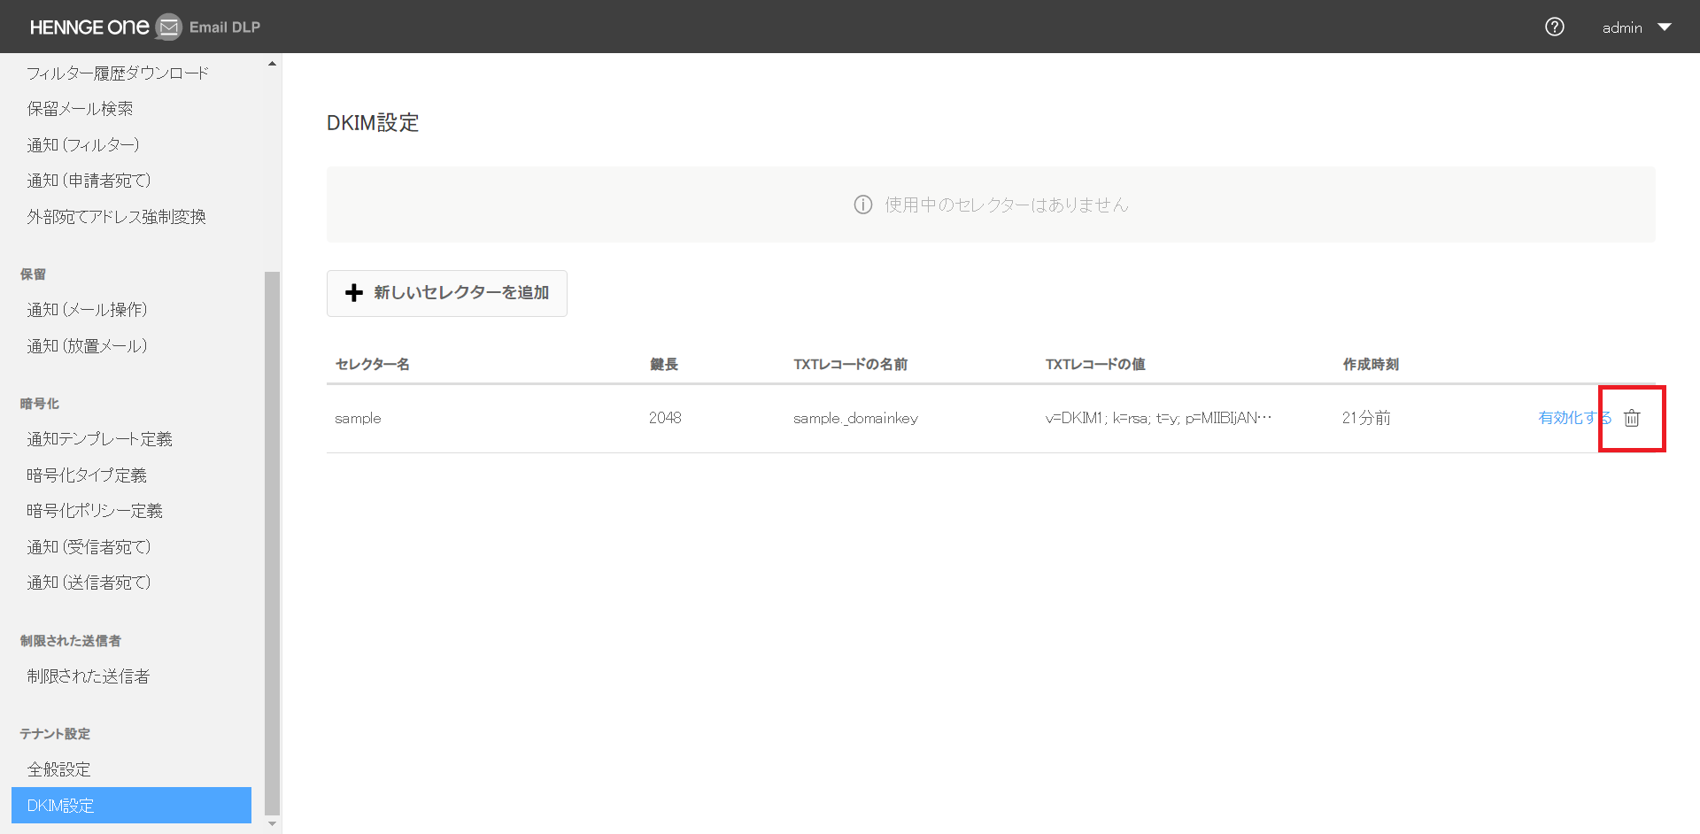Viewport: 1700px width, 834px height.
Task: Open 外部宛てアドレス強制変換 settings
Action: click(x=116, y=217)
